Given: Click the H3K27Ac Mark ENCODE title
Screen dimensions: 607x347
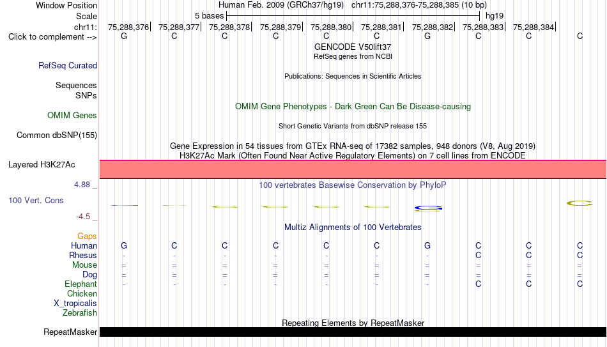Looking at the screenshot, I should pos(353,156).
